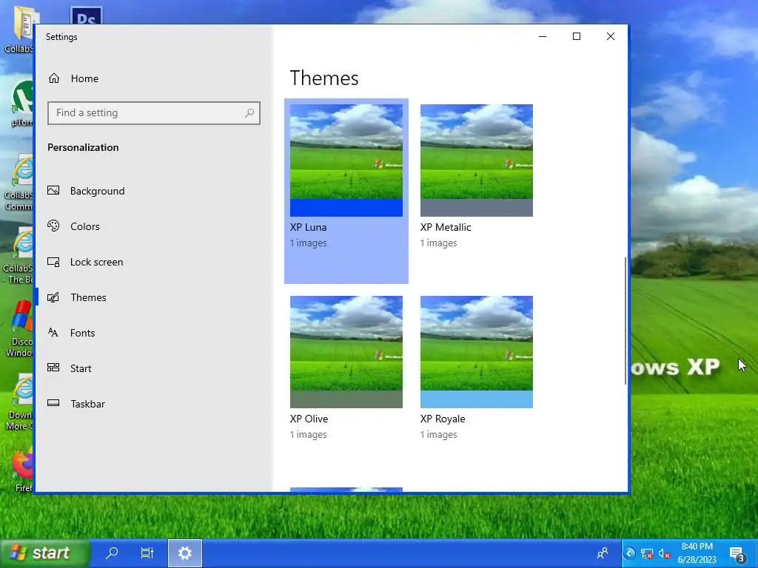The image size is (758, 568).
Task: Close the Settings window
Action: tap(611, 36)
